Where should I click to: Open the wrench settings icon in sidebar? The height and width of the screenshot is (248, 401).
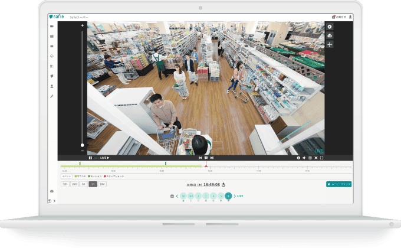coord(52,96)
